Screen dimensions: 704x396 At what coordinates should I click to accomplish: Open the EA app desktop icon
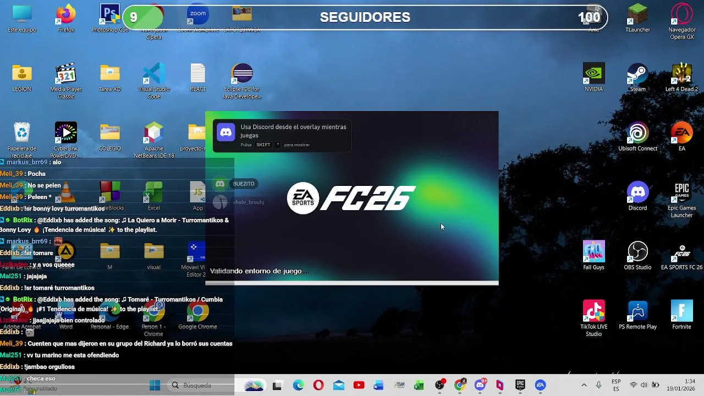pos(682,137)
